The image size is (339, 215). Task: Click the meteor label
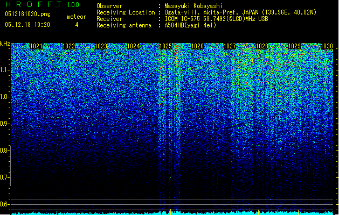point(77,17)
